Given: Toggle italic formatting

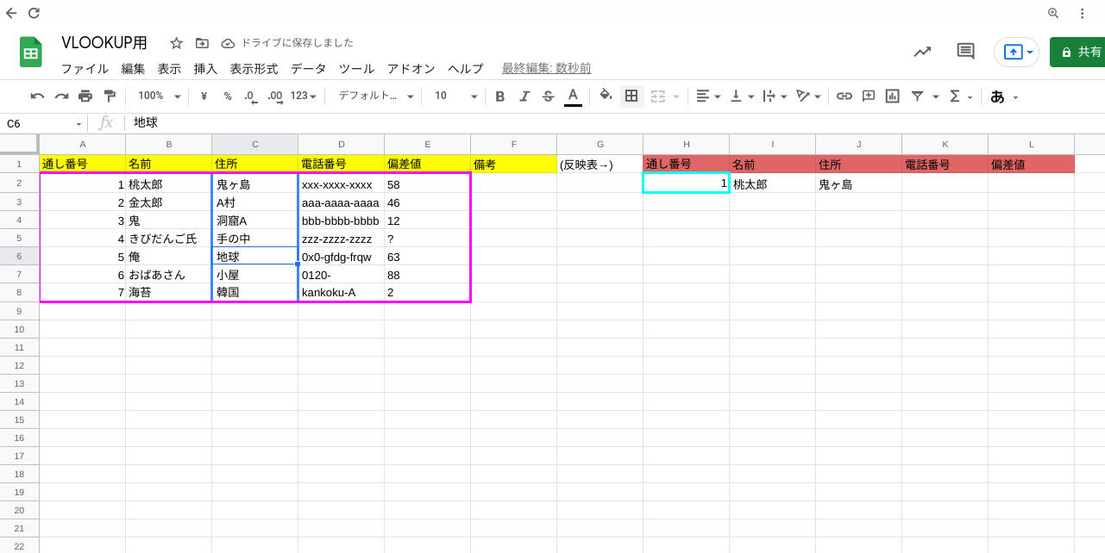Looking at the screenshot, I should (524, 96).
